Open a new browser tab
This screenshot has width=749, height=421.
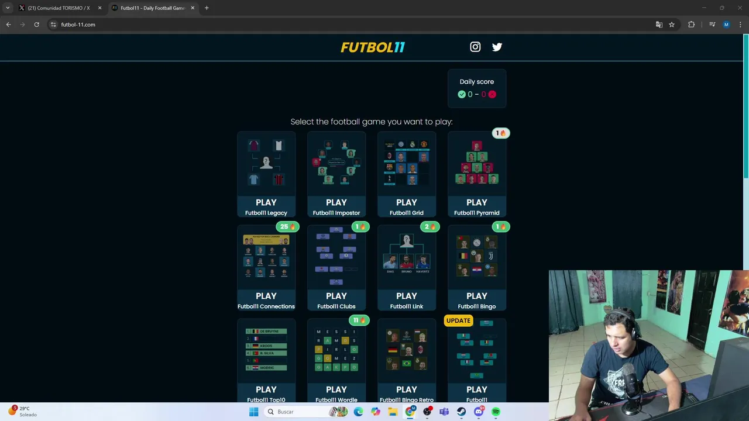click(x=207, y=8)
